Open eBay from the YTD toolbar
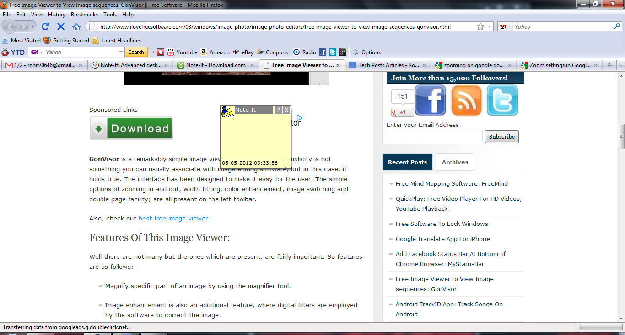 (x=243, y=52)
